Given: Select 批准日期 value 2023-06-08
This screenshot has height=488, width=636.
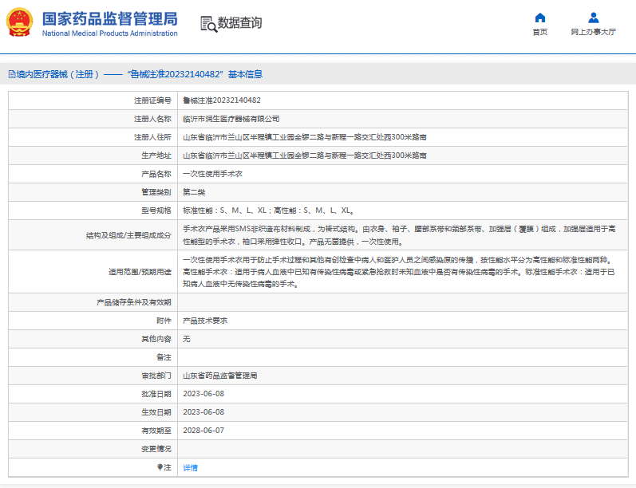Looking at the screenshot, I should (x=203, y=394).
